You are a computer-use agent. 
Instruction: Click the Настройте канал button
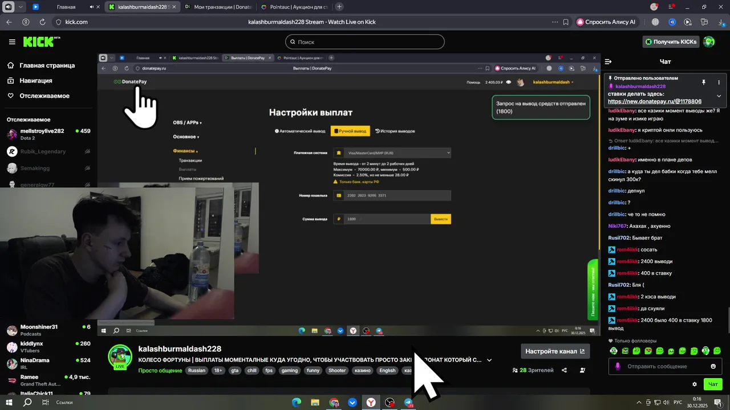tap(555, 351)
